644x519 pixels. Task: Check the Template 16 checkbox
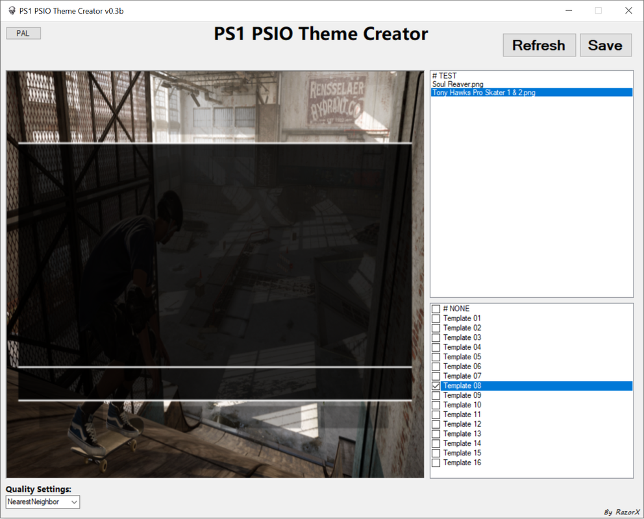(436, 463)
